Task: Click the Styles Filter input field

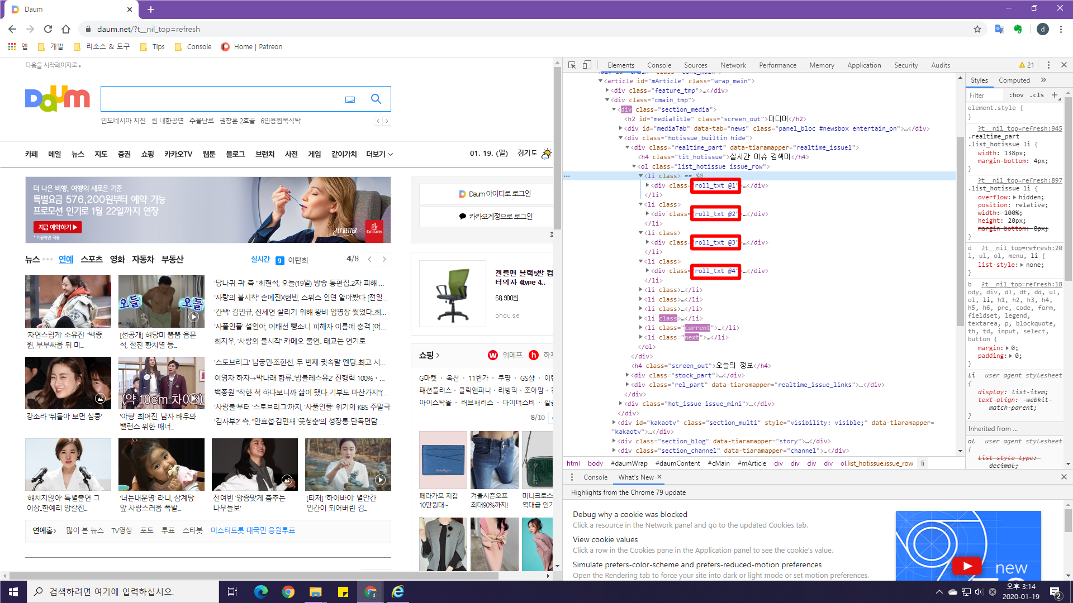Action: click(x=985, y=95)
